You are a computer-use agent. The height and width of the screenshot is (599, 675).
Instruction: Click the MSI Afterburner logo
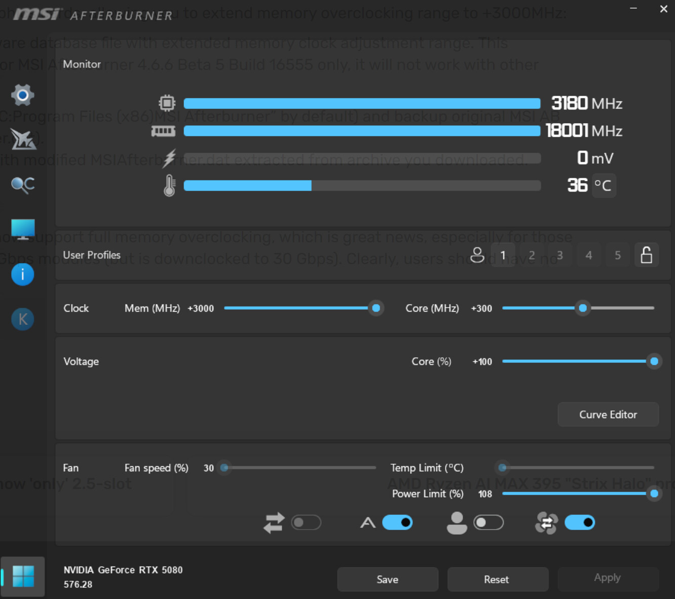pyautogui.click(x=93, y=15)
